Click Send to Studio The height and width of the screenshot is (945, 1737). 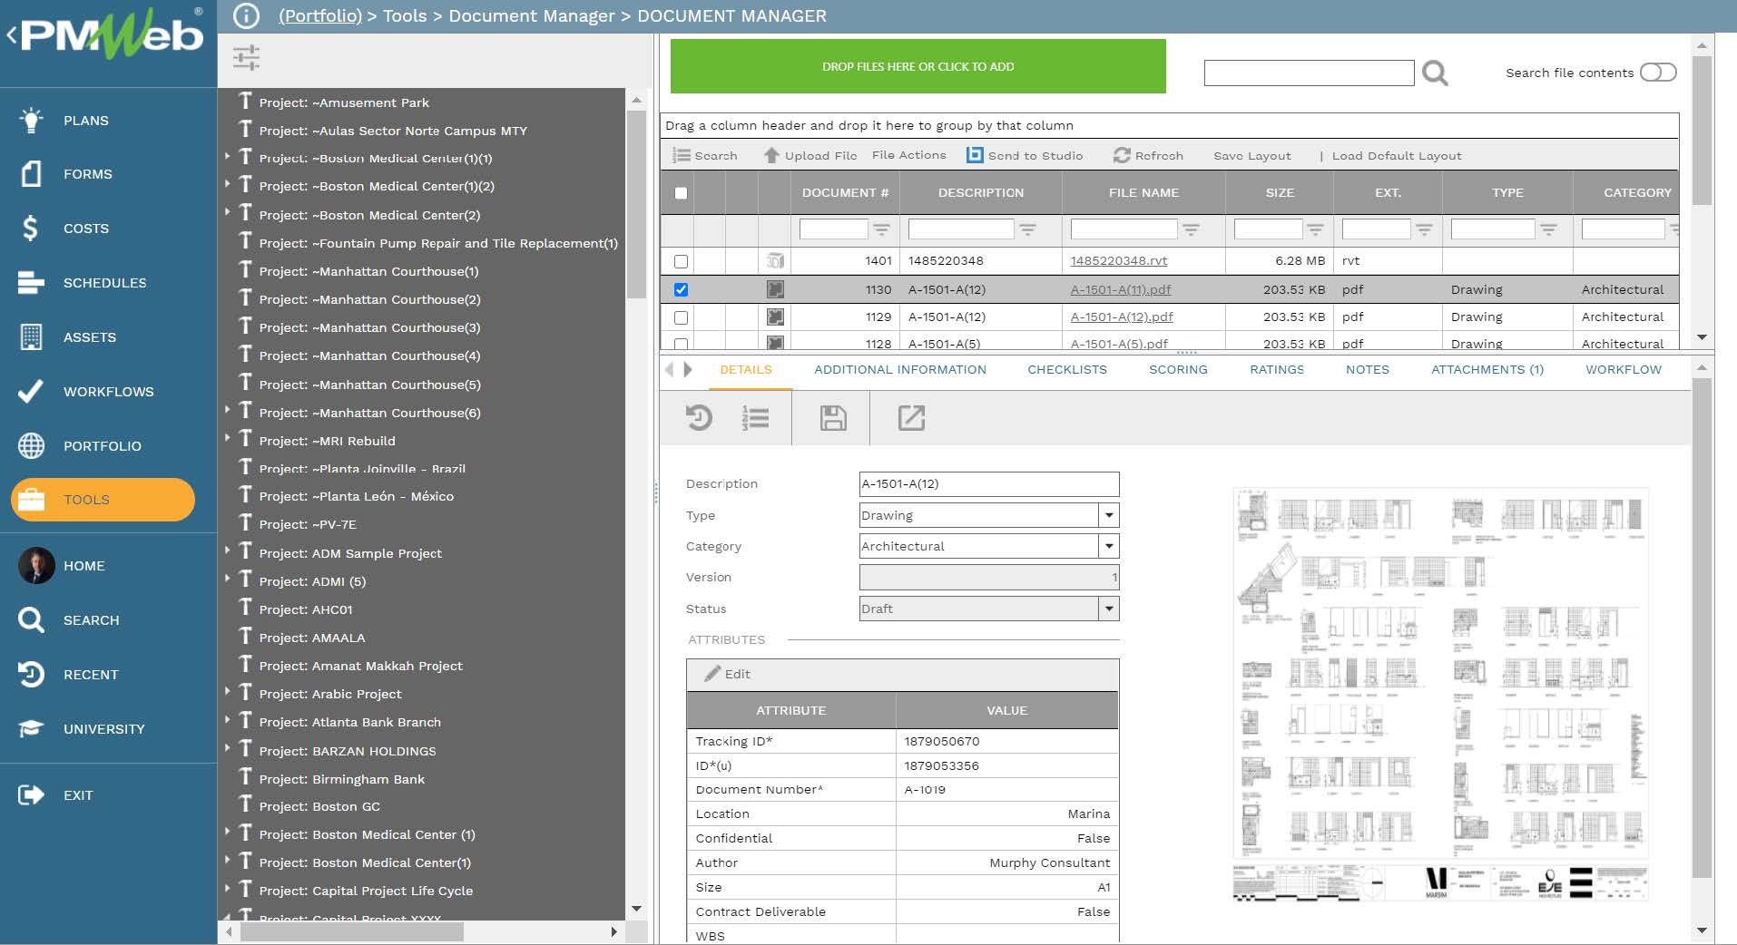(x=1025, y=155)
